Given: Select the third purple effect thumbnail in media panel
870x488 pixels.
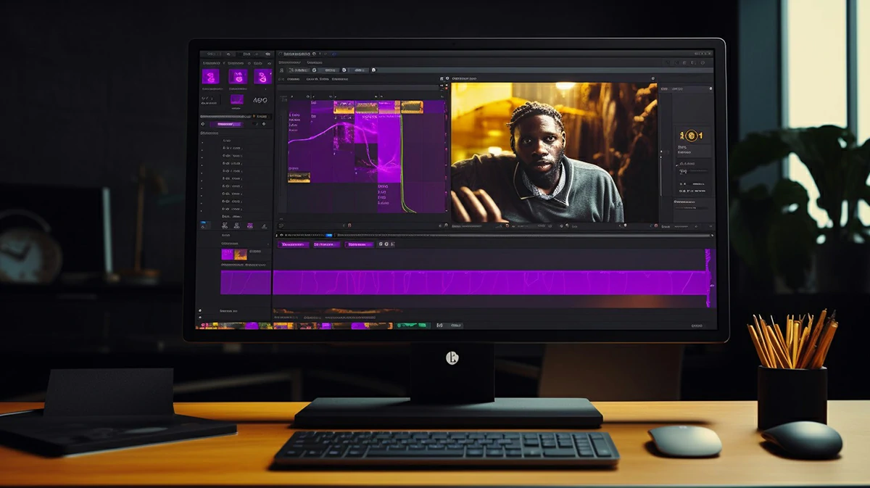Looking at the screenshot, I should pyautogui.click(x=262, y=76).
